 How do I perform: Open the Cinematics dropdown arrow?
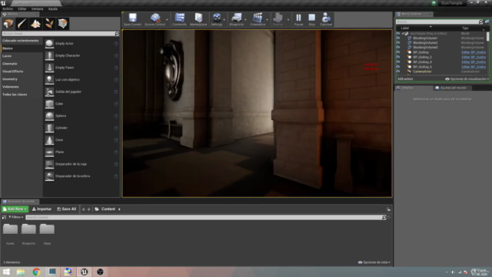[x=268, y=20]
